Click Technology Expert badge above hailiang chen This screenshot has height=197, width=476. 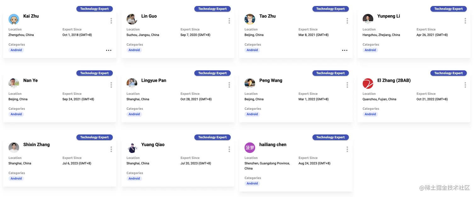click(330, 137)
